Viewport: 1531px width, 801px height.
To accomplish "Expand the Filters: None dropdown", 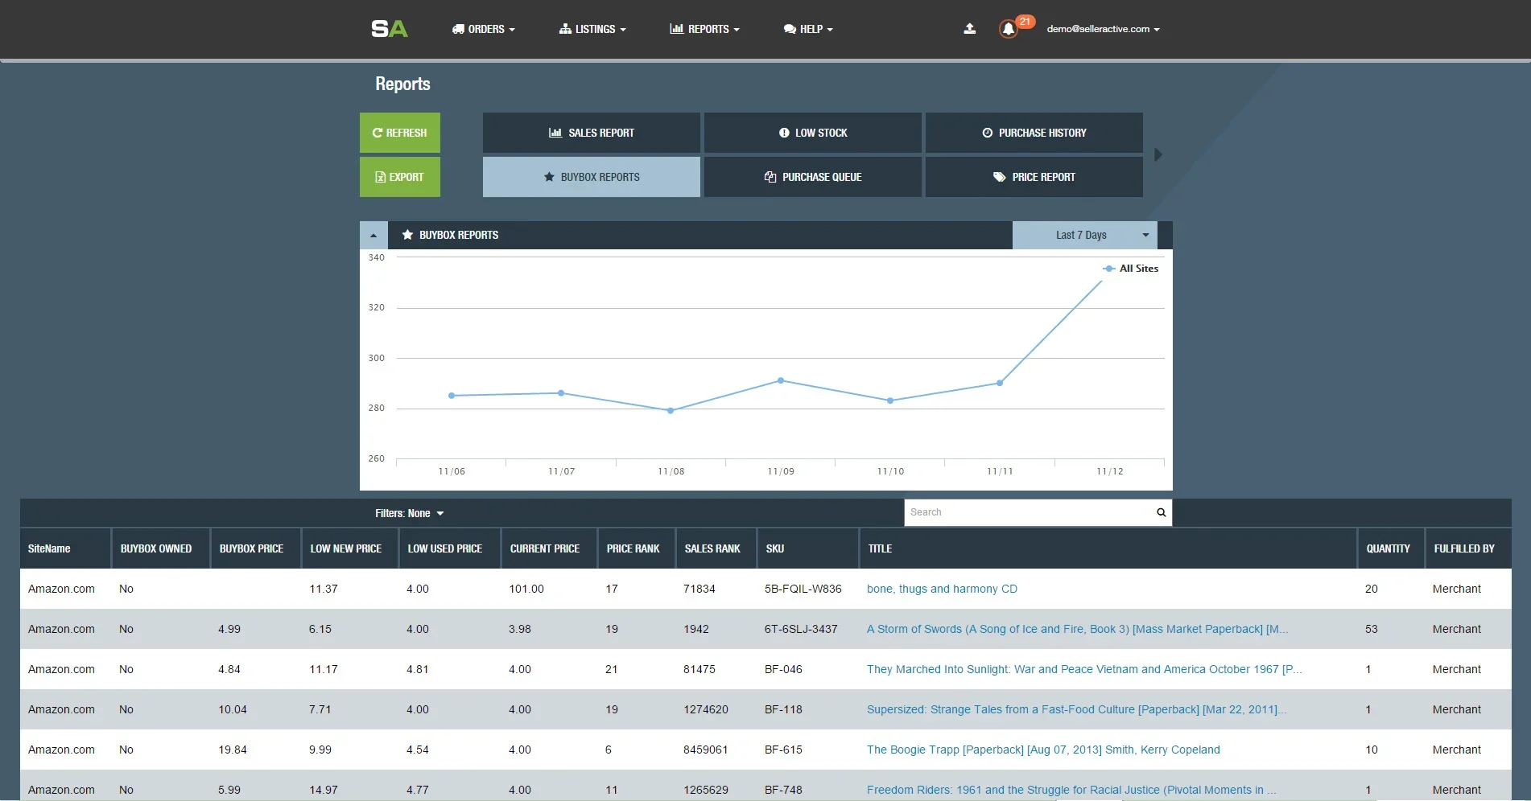I will point(409,513).
